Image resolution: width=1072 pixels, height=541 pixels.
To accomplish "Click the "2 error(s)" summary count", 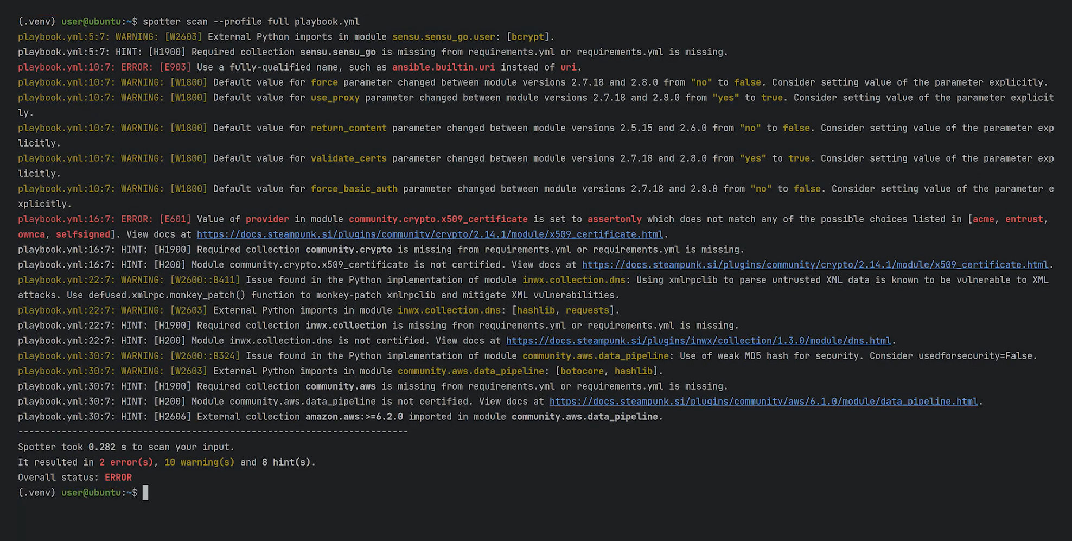I will pyautogui.click(x=126, y=462).
